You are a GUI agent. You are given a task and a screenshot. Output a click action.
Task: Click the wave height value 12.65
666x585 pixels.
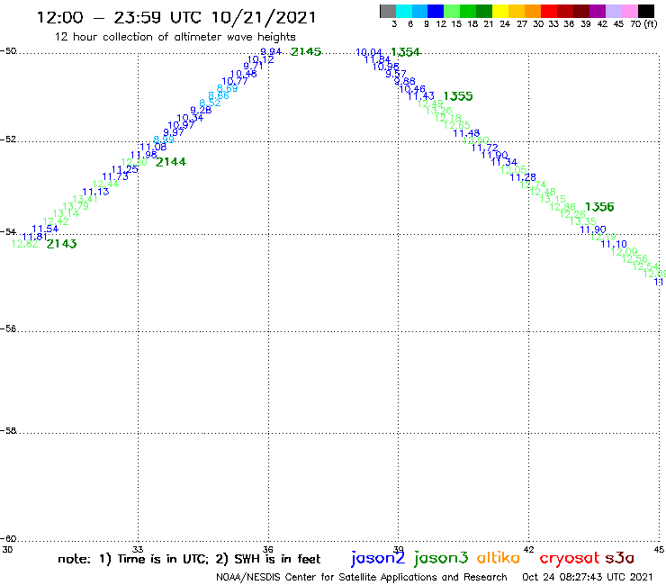coord(457,125)
